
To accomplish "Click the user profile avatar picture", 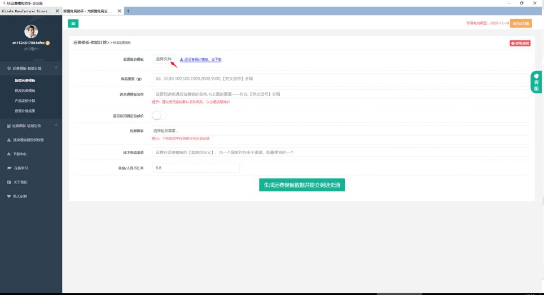I will coord(31,32).
